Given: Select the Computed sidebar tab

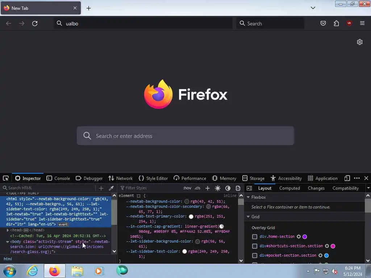Looking at the screenshot, I should [289, 188].
